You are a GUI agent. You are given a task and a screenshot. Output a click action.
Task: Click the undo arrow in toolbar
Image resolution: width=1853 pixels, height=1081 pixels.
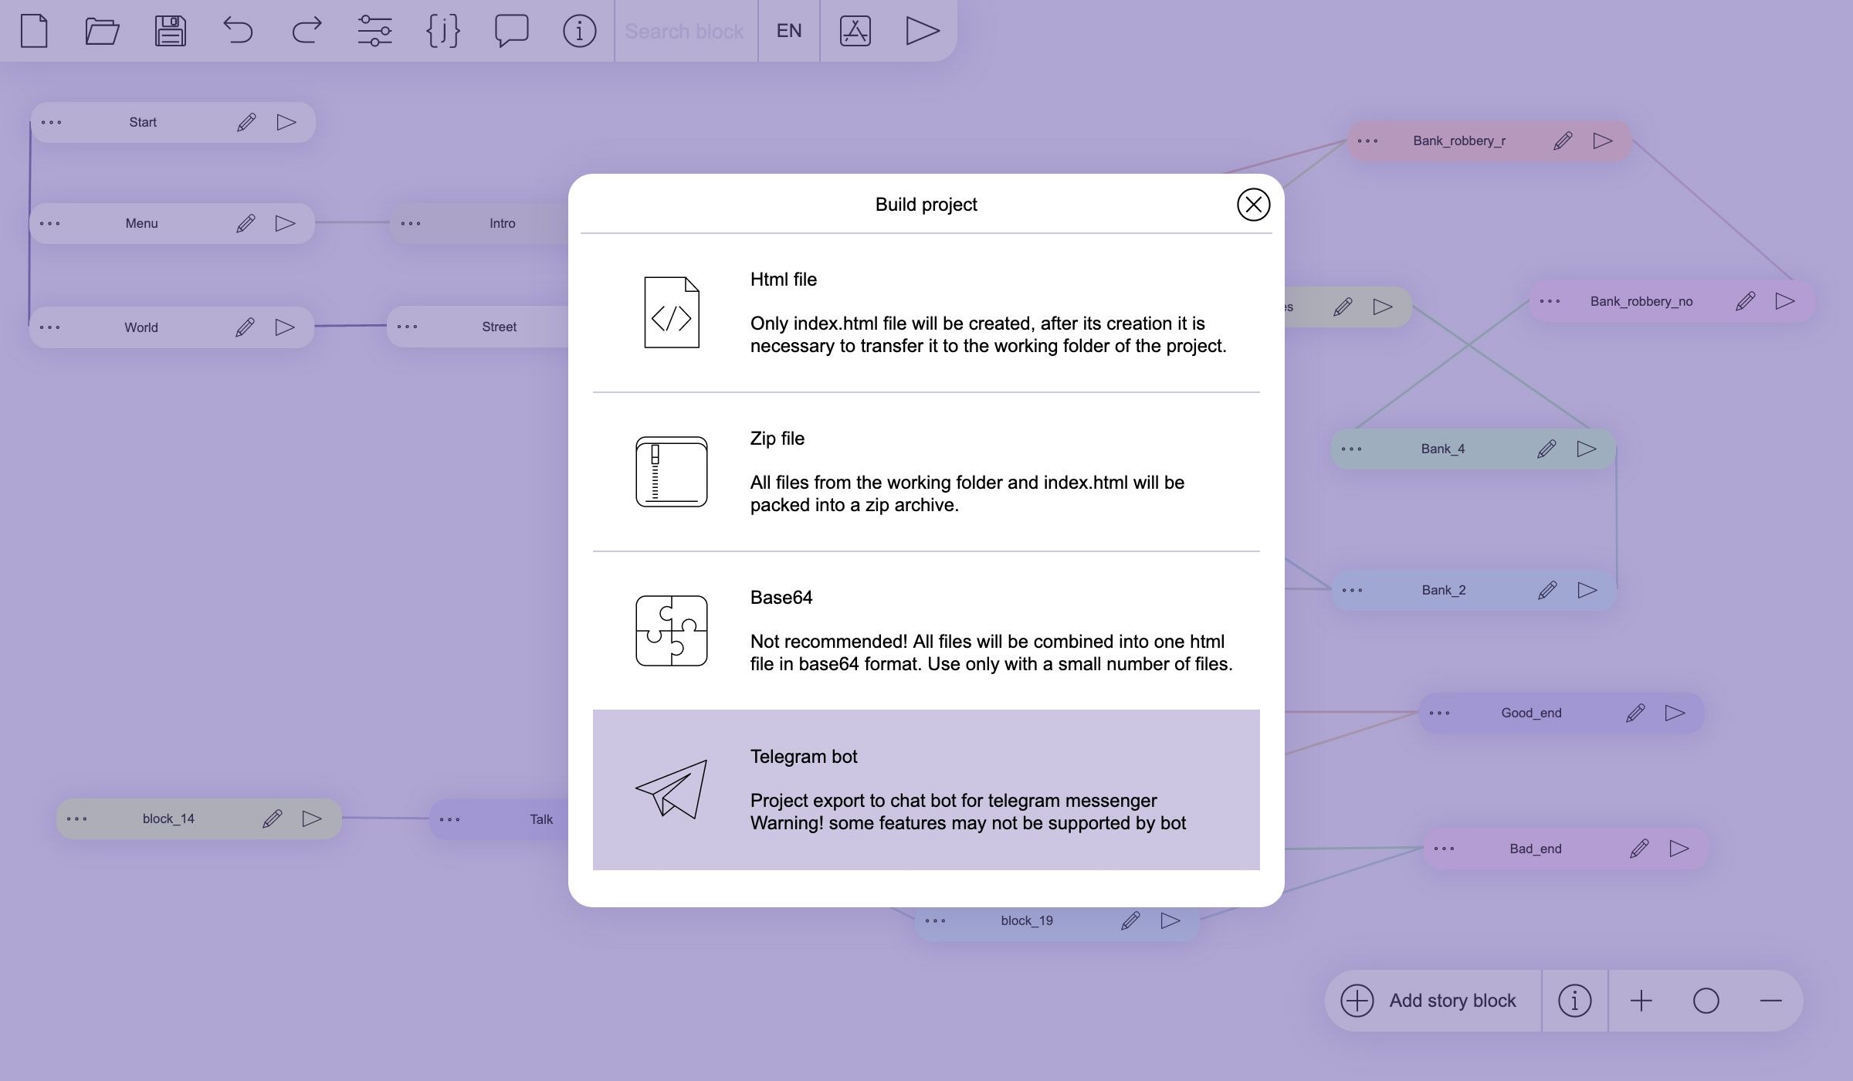[238, 31]
